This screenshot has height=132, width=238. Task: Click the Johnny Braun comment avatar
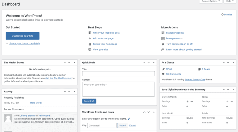click(8, 118)
